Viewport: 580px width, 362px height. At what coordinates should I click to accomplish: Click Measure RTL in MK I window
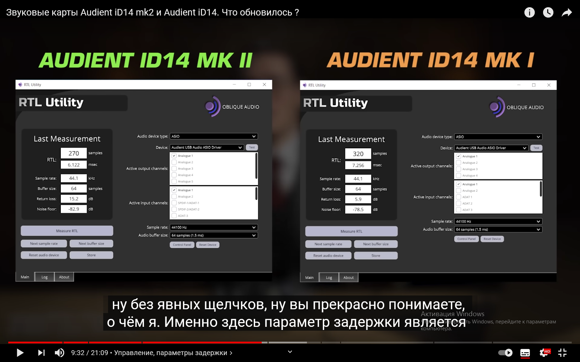[x=351, y=231]
